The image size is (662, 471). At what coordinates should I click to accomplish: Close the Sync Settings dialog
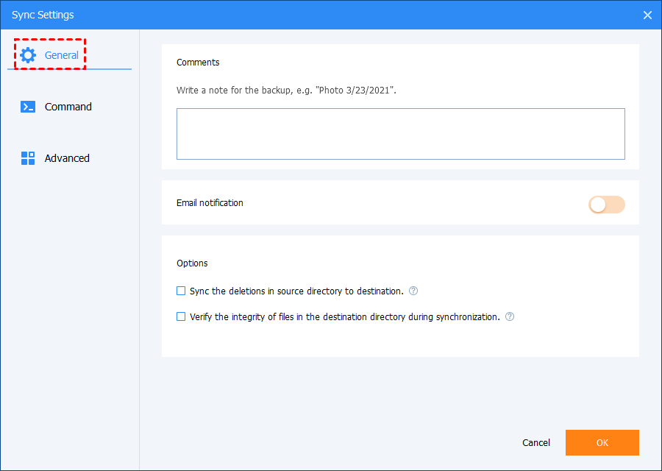647,15
